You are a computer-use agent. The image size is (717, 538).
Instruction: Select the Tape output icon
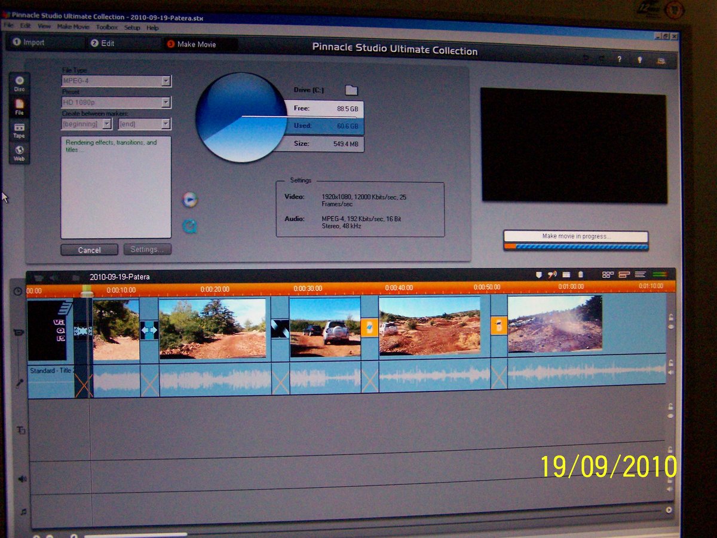(19, 130)
